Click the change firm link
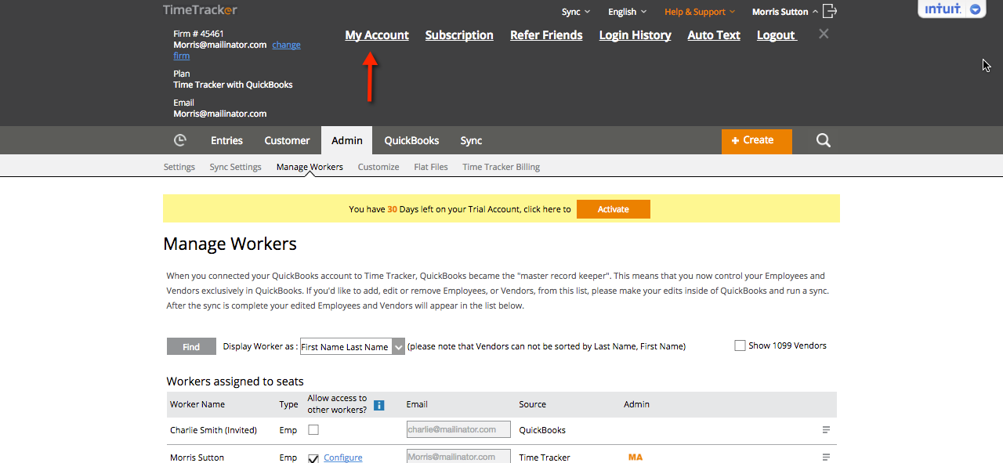Image resolution: width=1003 pixels, height=463 pixels. pos(286,45)
